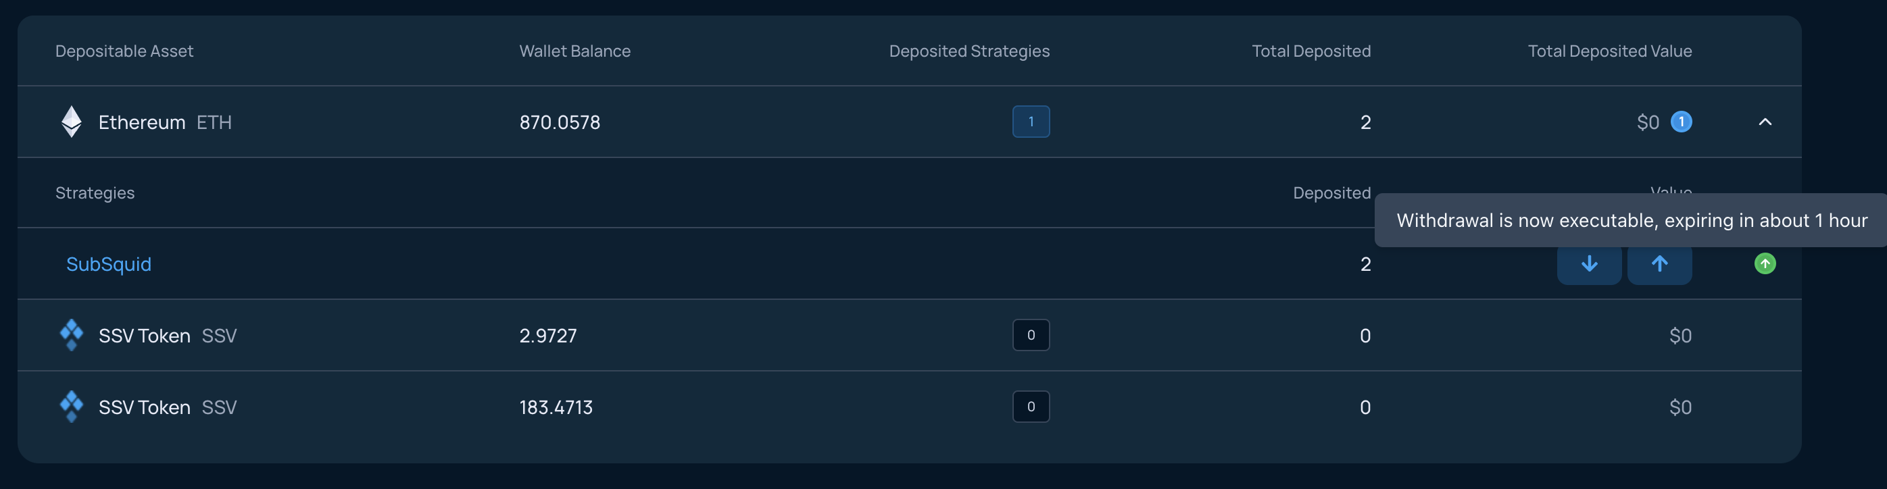1887x489 pixels.
Task: Click the Depositable Asset column header
Action: tap(124, 51)
